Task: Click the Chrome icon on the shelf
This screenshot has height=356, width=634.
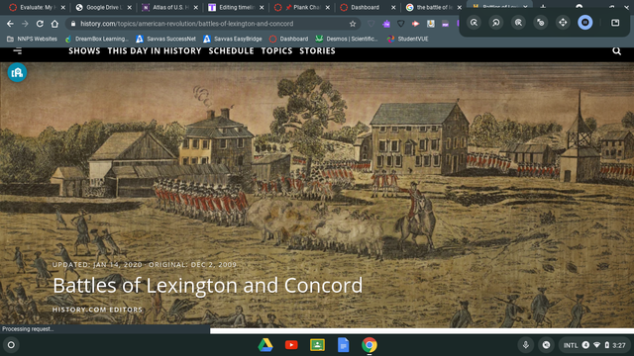Action: pos(370,345)
